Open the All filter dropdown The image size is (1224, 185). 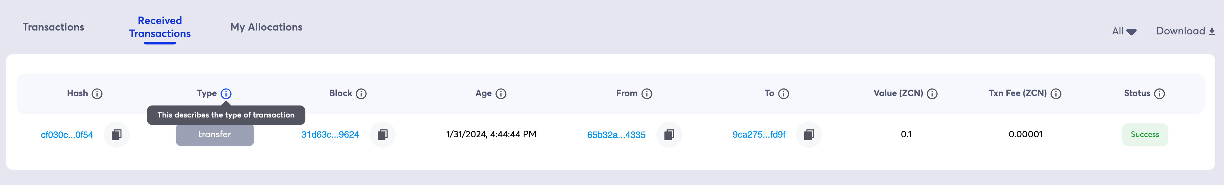tap(1124, 31)
